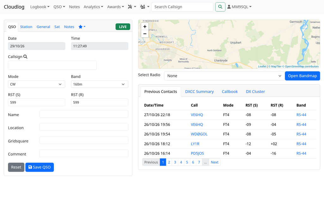Click RS-44 link in the WDØGOL row
The image size is (324, 204).
(301, 134)
